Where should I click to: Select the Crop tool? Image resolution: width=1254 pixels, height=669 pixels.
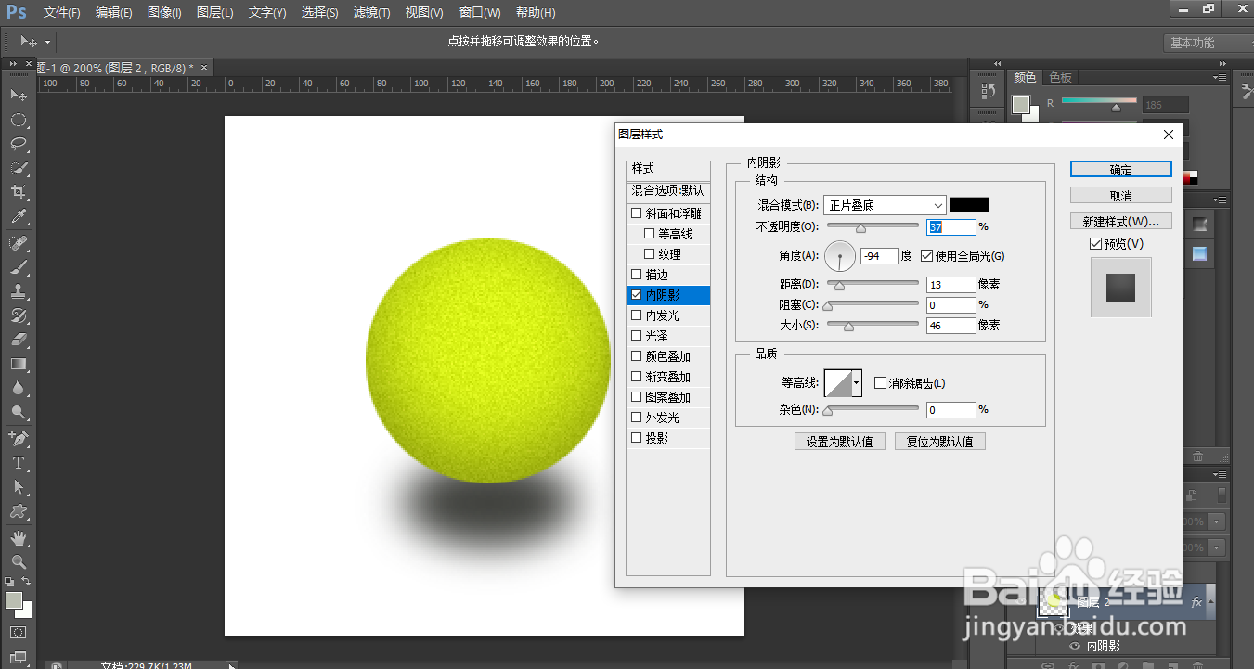pos(18,192)
